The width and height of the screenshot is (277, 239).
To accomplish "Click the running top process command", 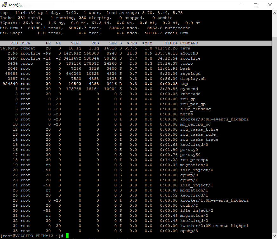I will pyautogui.click(x=184, y=84).
